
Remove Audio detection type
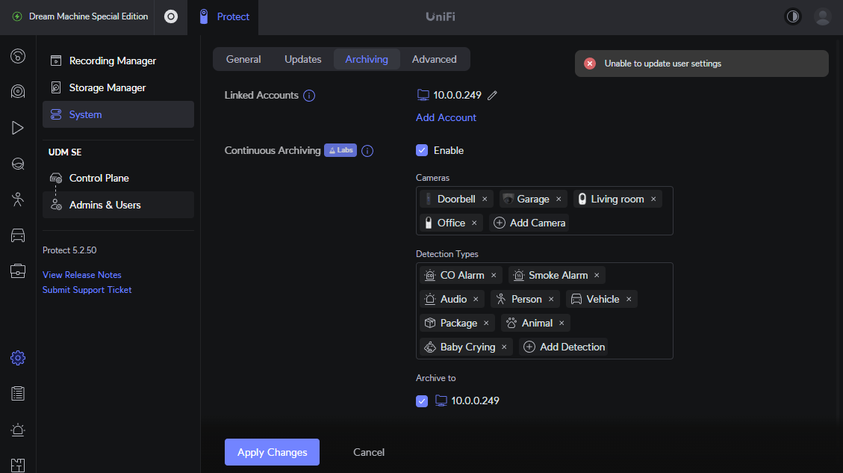tap(476, 299)
